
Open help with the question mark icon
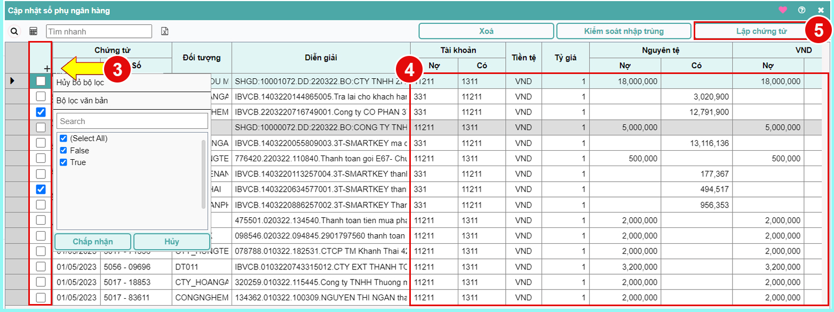point(801,10)
